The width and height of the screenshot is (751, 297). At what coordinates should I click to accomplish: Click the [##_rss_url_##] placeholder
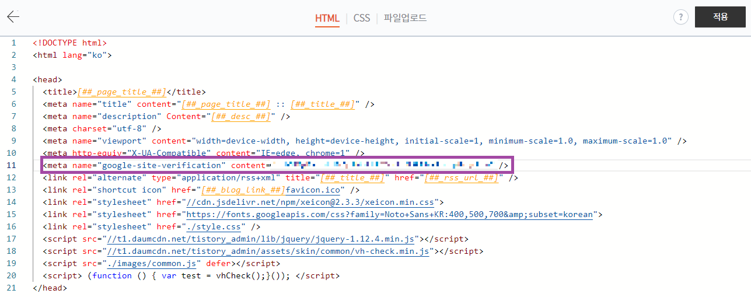point(462,178)
